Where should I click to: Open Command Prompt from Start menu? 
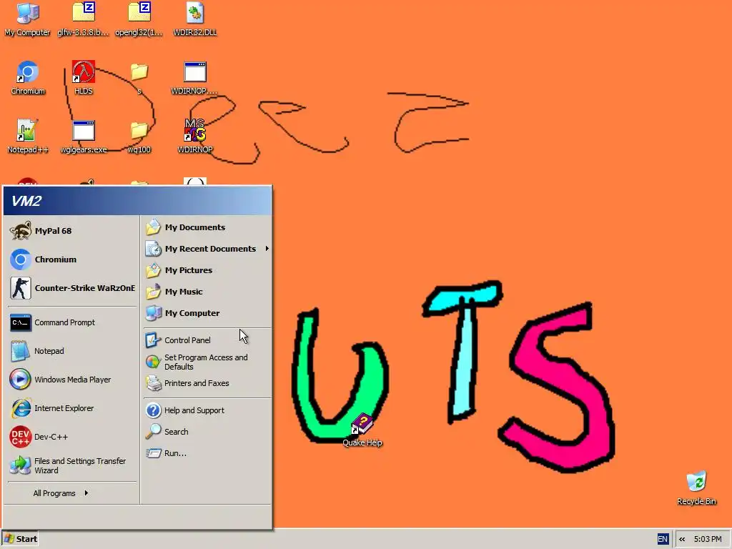(x=72, y=322)
